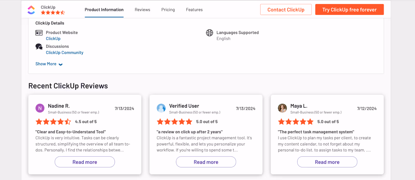Image resolution: width=415 pixels, height=180 pixels.
Task: Open the Features tab
Action: [194, 10]
